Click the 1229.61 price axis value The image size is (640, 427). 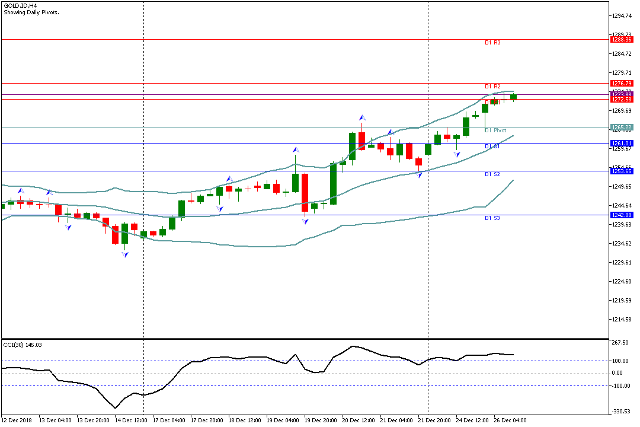tap(622, 262)
